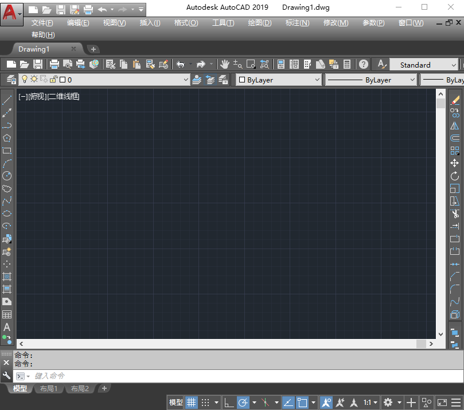This screenshot has width=464, height=410.
Task: Select the Rotate tool
Action: click(x=455, y=176)
